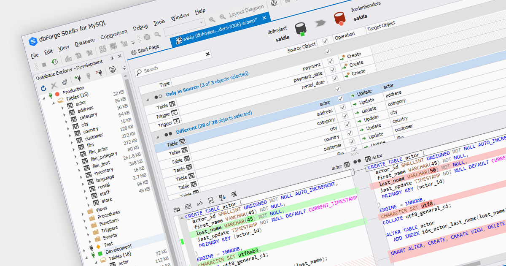Clear the filter box with X button
This screenshot has height=266, width=506.
pyautogui.click(x=207, y=54)
